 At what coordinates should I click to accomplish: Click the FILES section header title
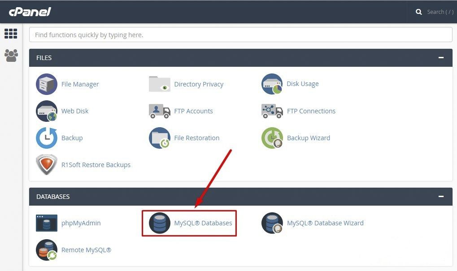[x=44, y=58]
